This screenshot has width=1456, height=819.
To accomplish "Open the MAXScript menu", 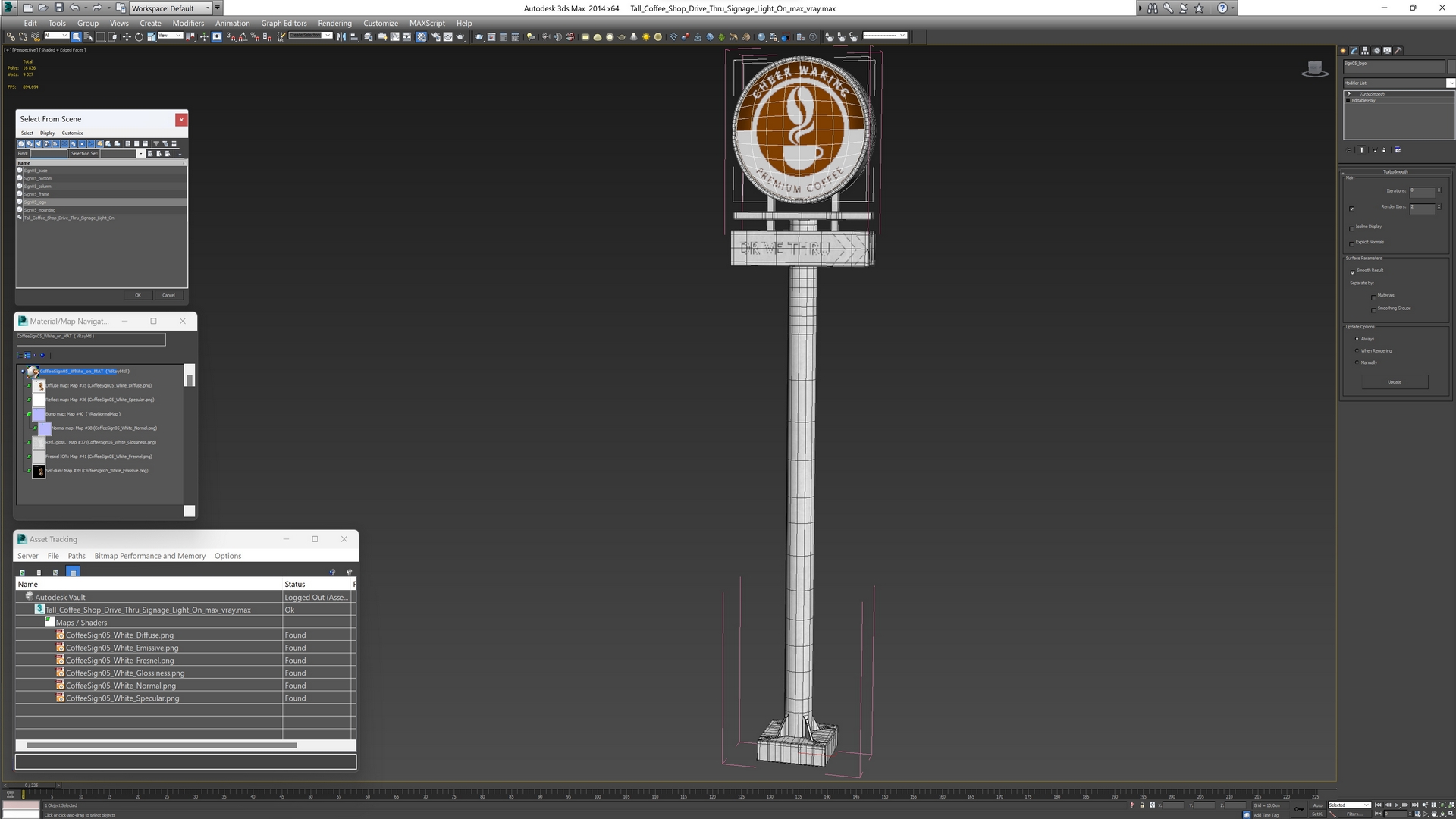I will tap(427, 23).
